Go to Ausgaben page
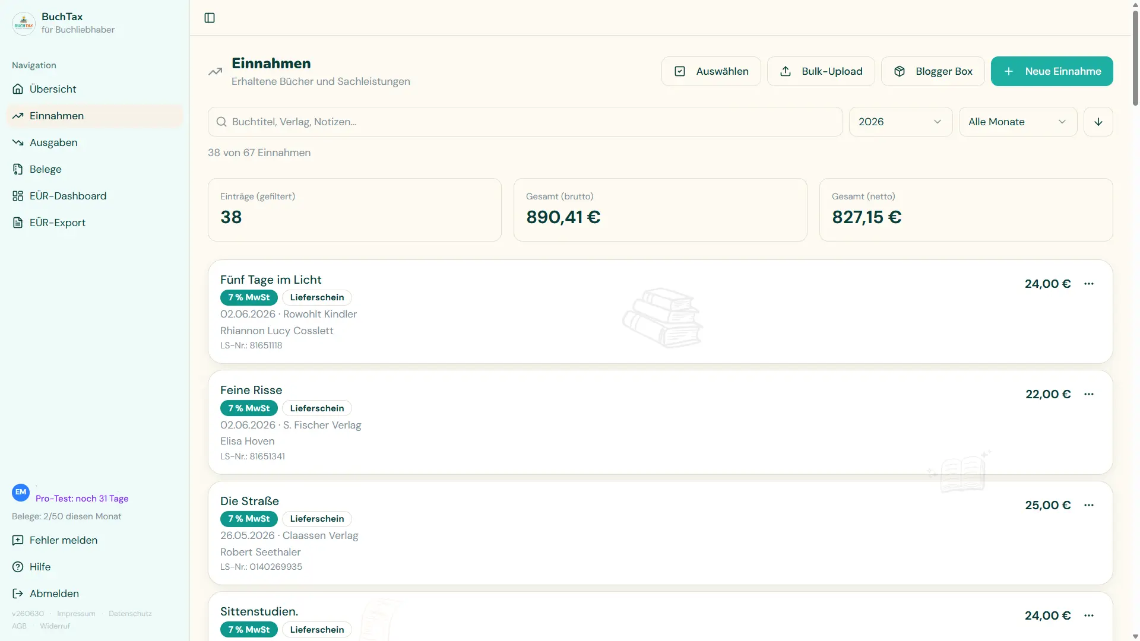Screen dimensions: 1140x641 pyautogui.click(x=95, y=142)
